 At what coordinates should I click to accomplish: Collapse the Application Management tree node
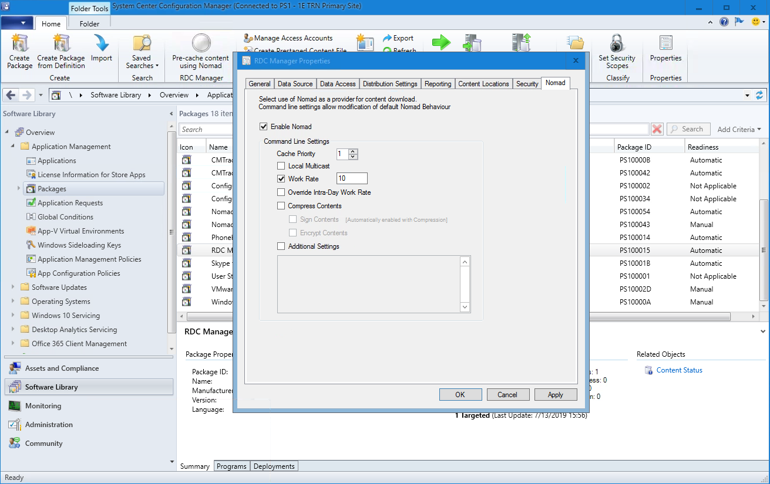13,147
